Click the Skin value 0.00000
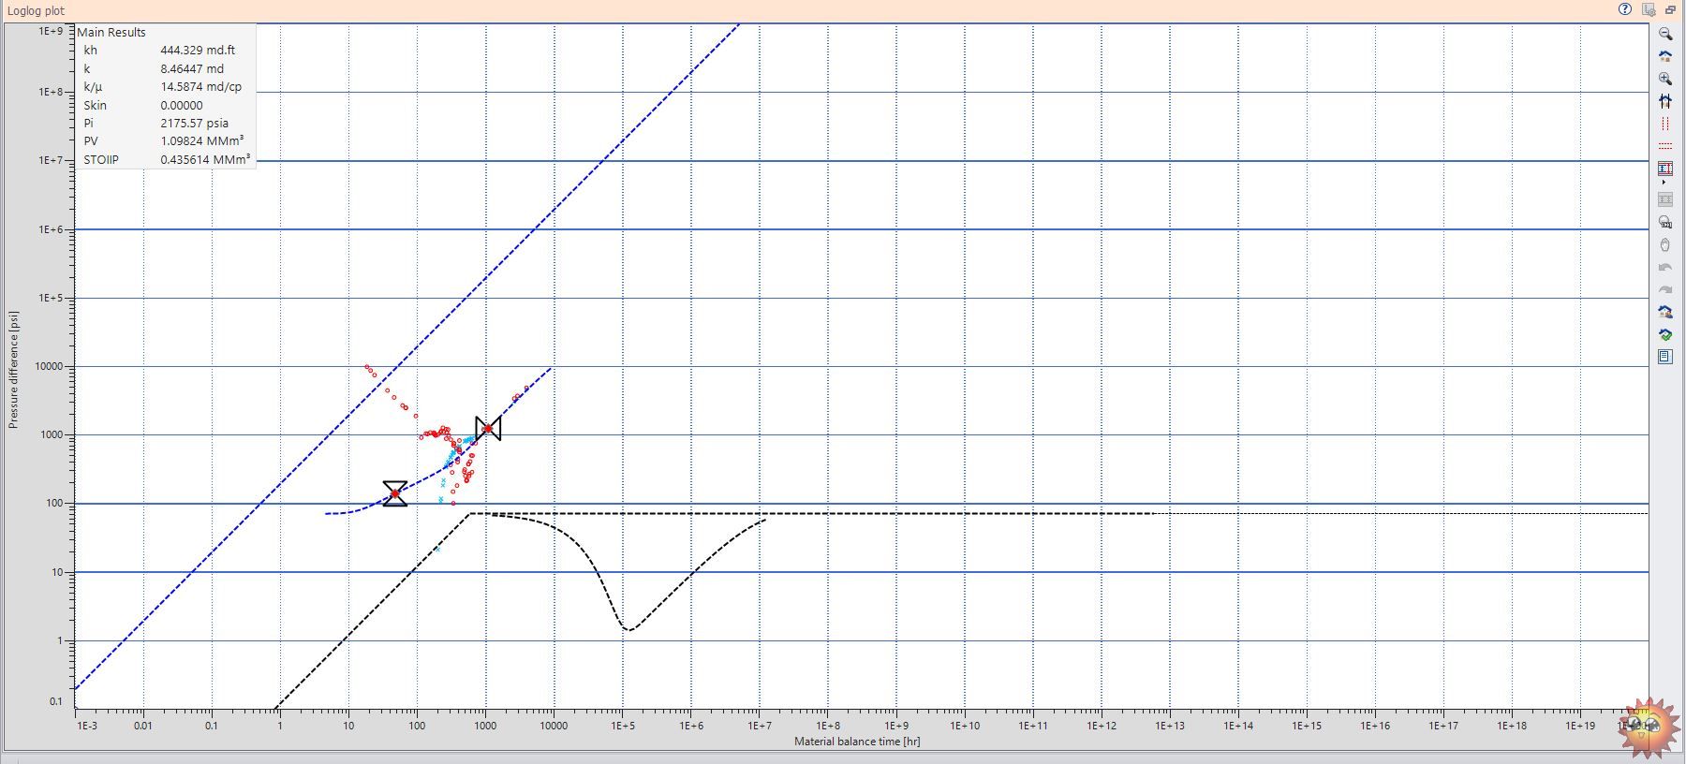Viewport: 1686px width, 764px height. (182, 105)
